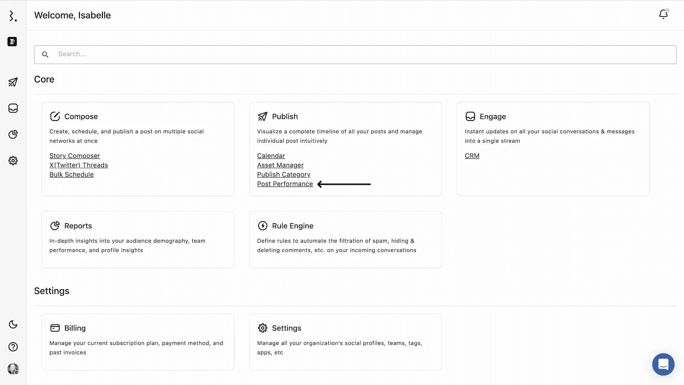Click the Search field
This screenshot has width=684, height=385.
(x=205, y=54)
